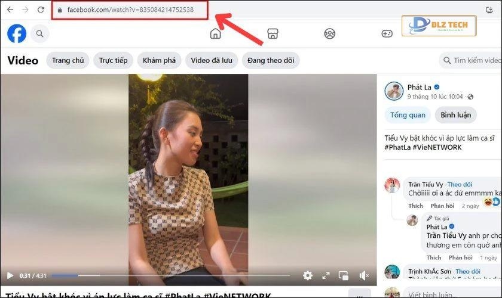The height and width of the screenshot is (298, 502).
Task: Open the more options button beside video title
Action: tap(359, 293)
